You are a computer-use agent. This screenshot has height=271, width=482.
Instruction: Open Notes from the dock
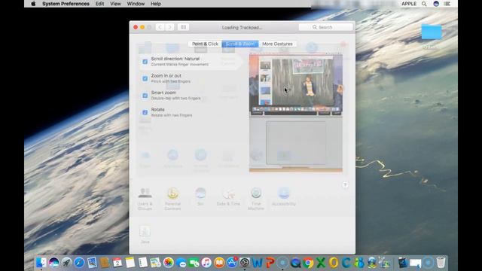point(130,263)
